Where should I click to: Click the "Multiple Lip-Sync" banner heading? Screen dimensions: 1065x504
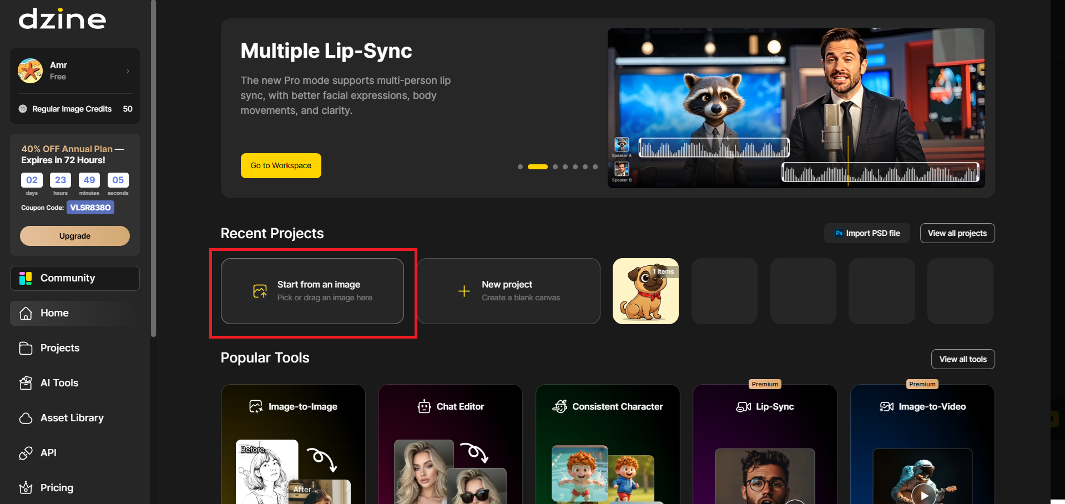(326, 51)
